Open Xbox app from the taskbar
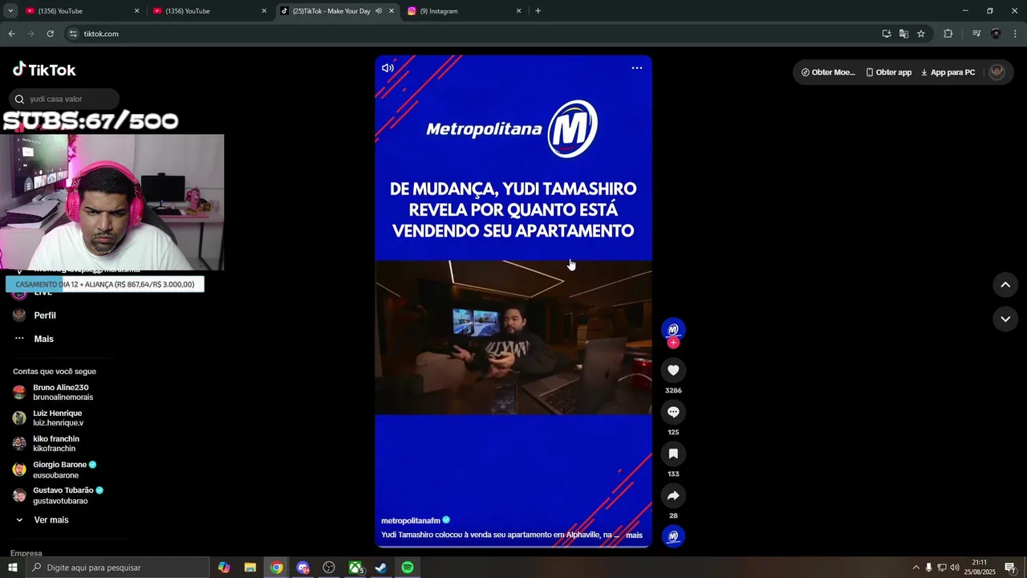 [x=355, y=568]
